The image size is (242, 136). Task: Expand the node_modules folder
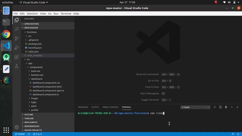[48, 56]
